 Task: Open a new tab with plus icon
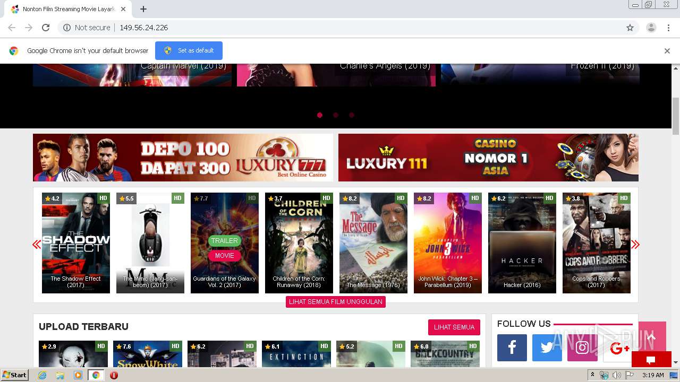pos(143,9)
